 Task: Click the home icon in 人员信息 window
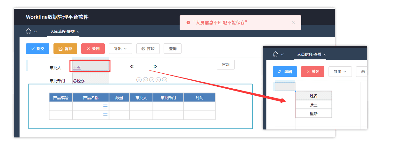[275, 54]
